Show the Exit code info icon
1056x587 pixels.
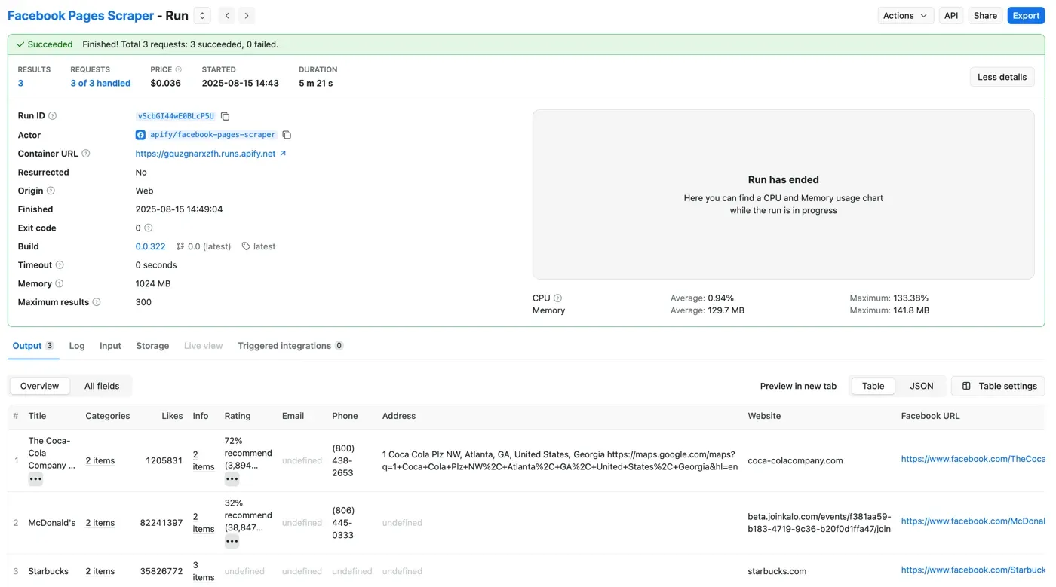[x=149, y=228]
